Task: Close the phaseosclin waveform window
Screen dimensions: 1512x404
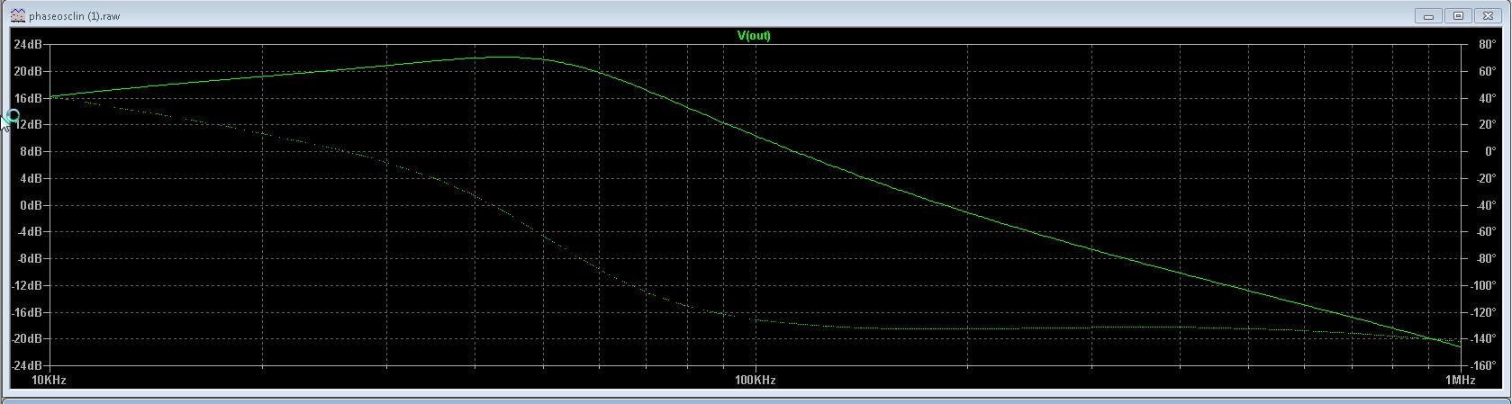Action: pos(1487,16)
